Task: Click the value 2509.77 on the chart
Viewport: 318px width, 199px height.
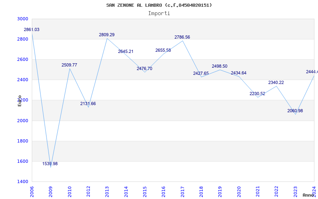Action: pos(69,65)
